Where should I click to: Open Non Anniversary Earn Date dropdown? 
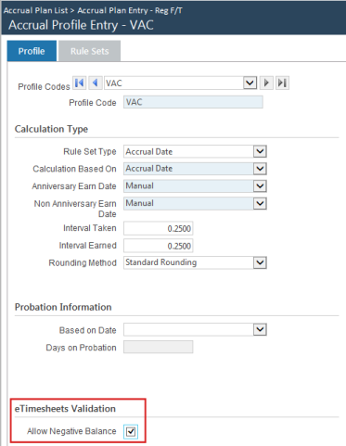pos(260,203)
